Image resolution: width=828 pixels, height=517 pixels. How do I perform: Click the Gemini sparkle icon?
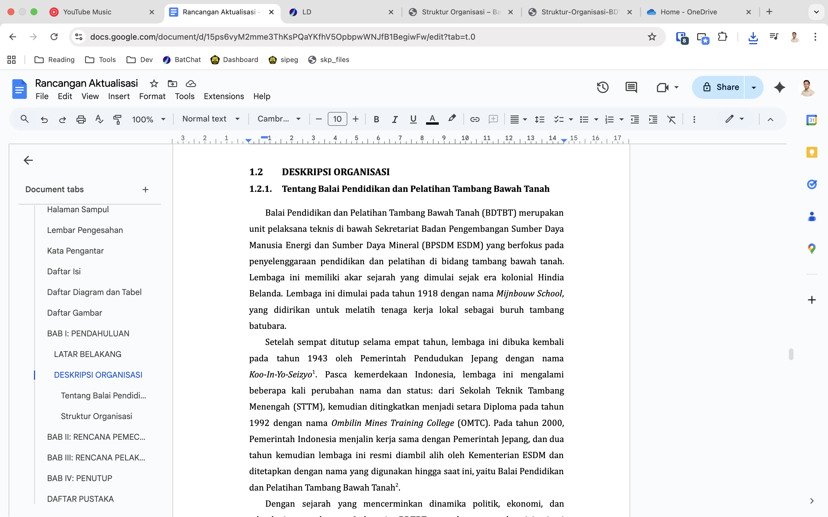pos(779,87)
